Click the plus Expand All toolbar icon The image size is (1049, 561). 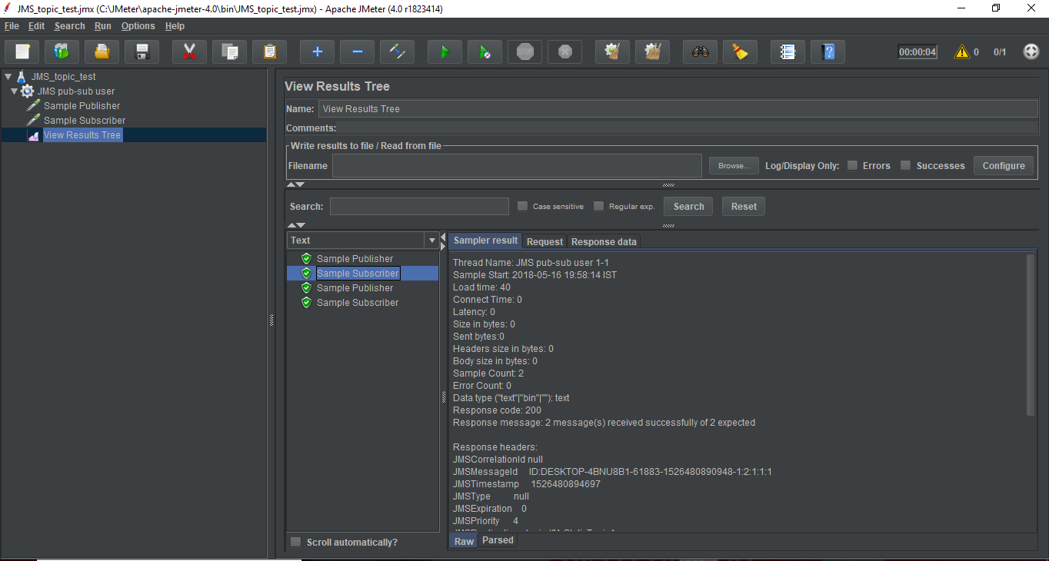317,51
